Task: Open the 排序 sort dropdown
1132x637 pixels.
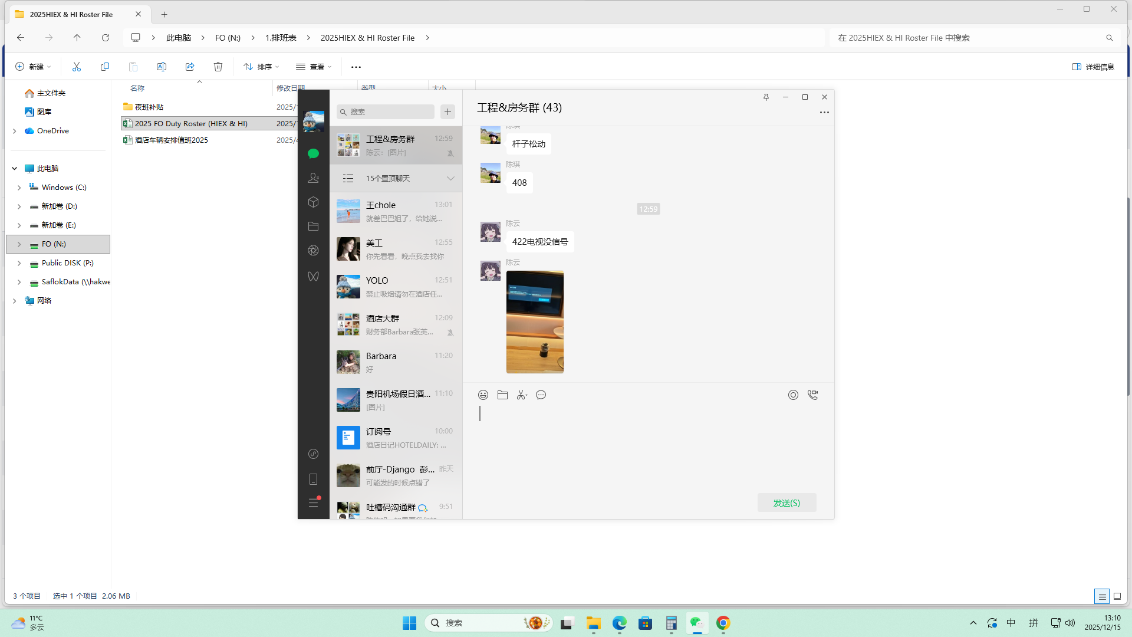Action: point(261,67)
